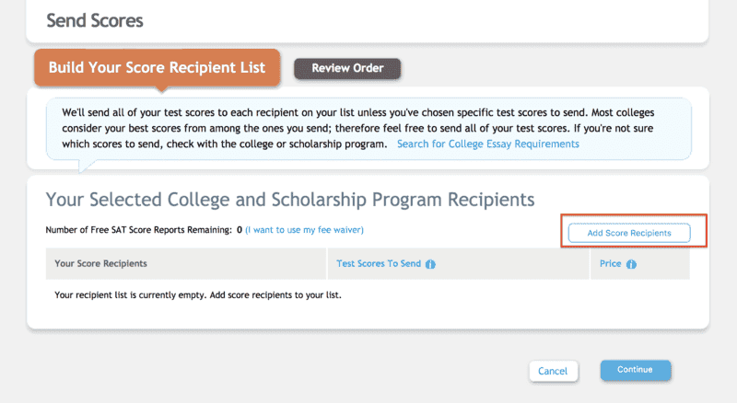Click the informational paragraph about sending test scores
737x403 pixels.
tap(368, 127)
